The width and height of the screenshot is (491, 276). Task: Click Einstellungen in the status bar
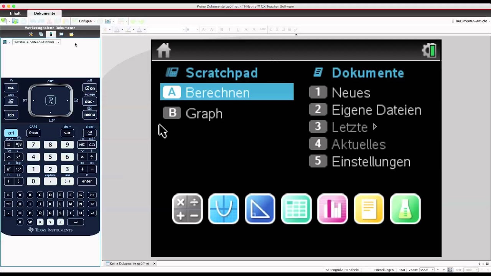click(x=384, y=270)
